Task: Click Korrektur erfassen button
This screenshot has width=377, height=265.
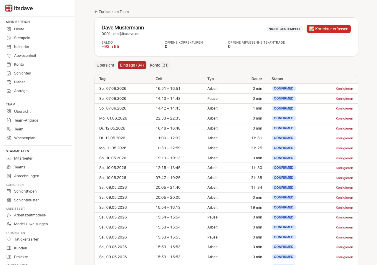Action: point(329,29)
